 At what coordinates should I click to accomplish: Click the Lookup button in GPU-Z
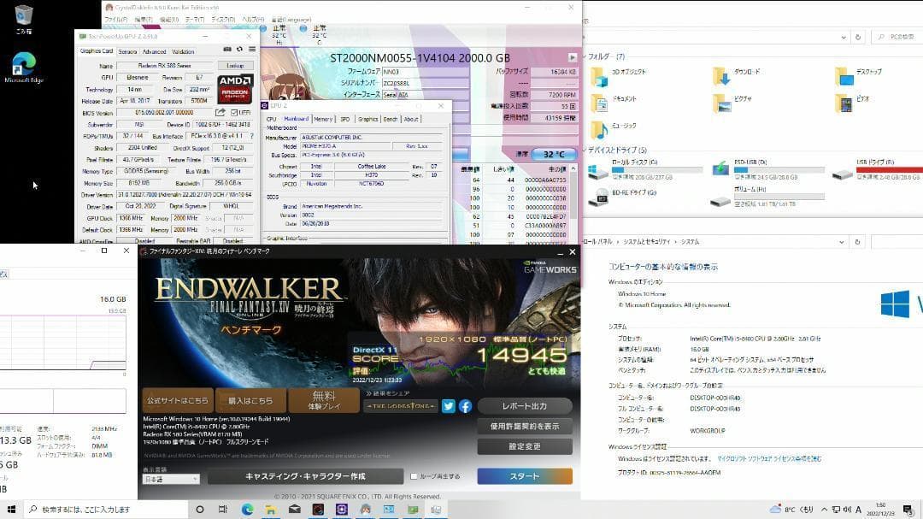pyautogui.click(x=236, y=65)
